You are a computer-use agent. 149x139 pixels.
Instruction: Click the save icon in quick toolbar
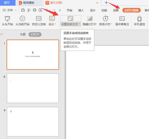(x=23, y=10)
